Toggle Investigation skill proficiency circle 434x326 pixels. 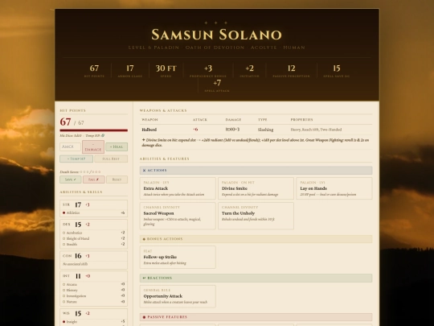point(64,296)
